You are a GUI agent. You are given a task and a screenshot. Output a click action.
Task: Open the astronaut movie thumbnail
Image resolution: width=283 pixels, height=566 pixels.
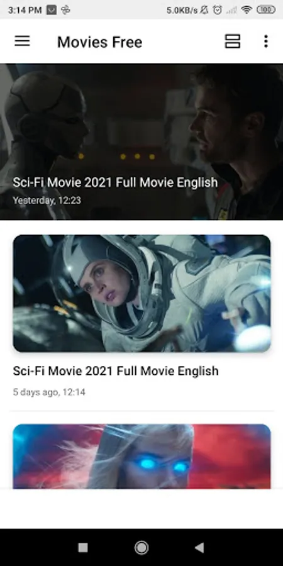point(142,294)
